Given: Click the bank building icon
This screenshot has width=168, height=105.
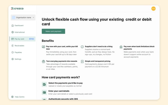Looking at the screenshot, I should (121, 47).
